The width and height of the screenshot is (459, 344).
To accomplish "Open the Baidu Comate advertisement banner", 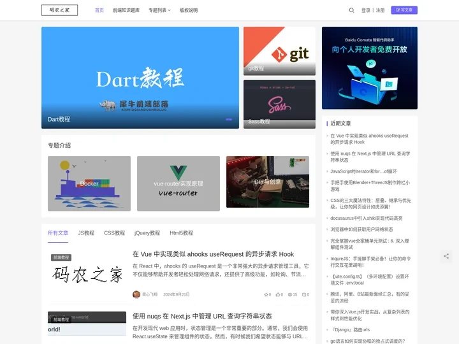I will pos(369,68).
